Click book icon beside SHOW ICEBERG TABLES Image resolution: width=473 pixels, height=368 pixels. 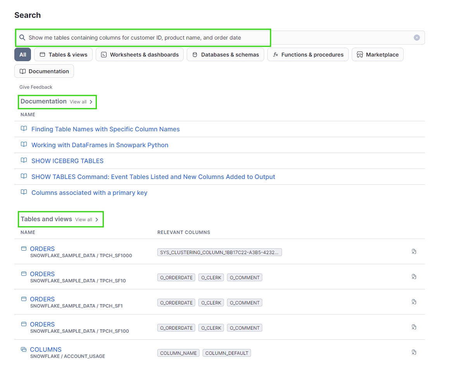pos(24,160)
